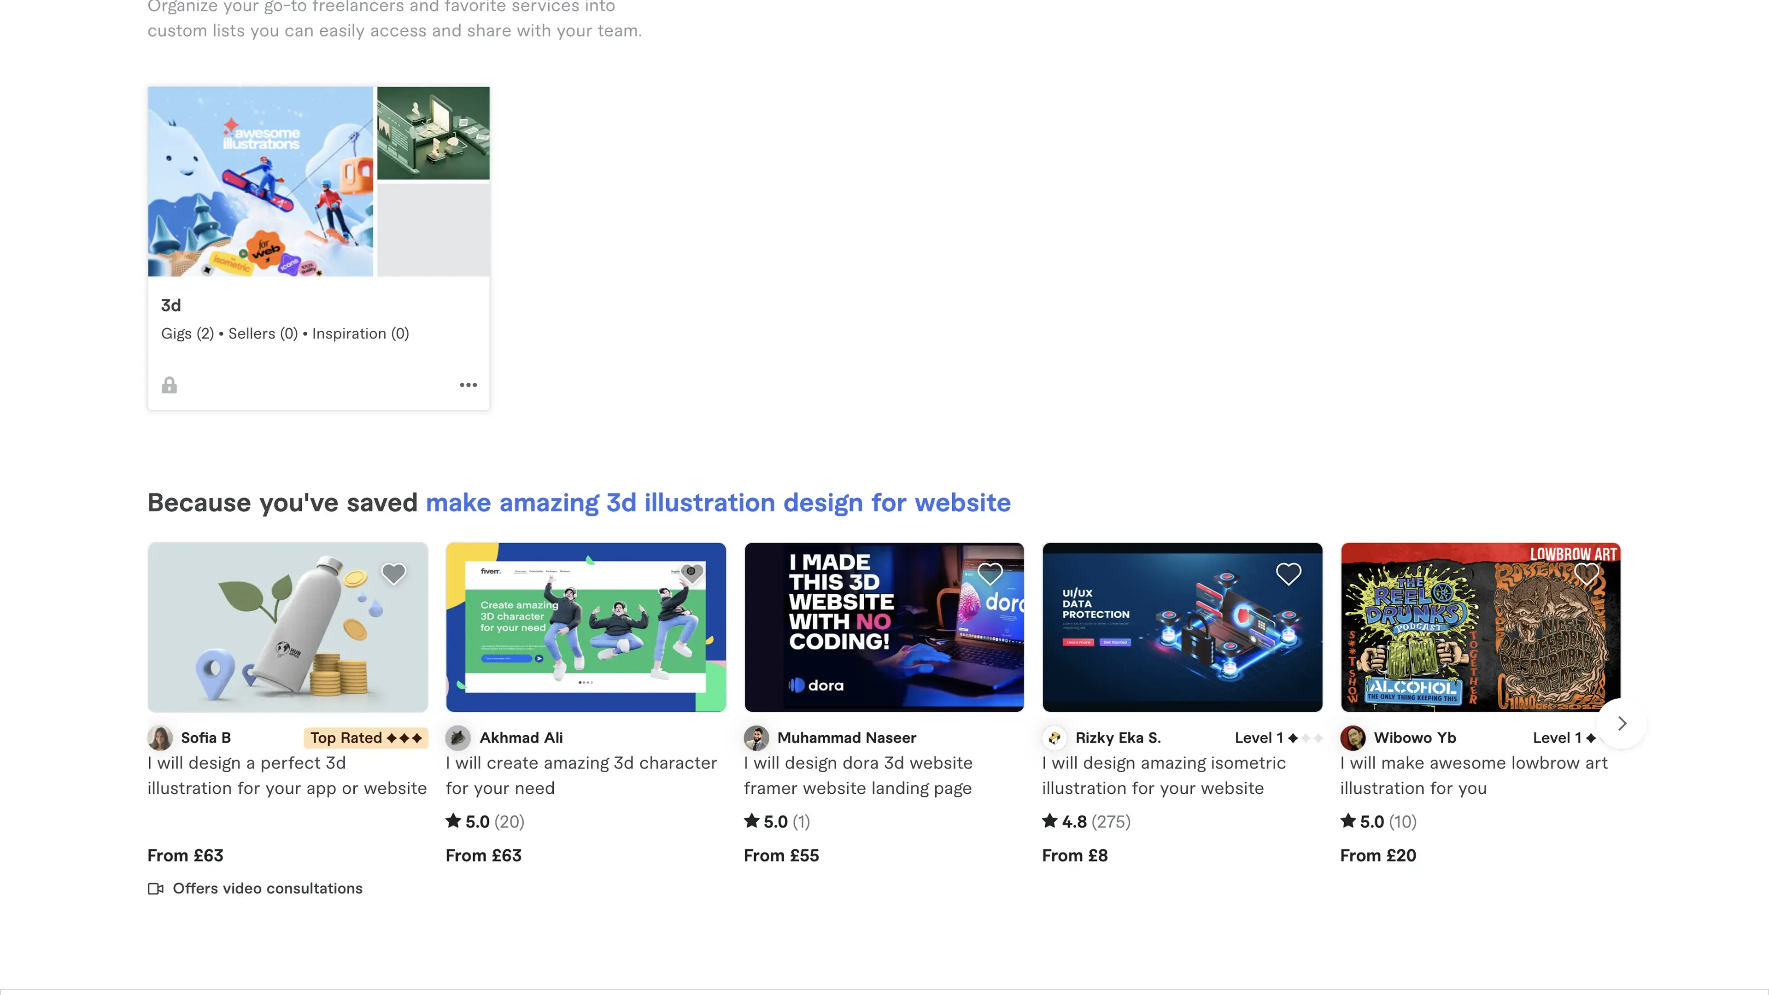This screenshot has height=995, width=1769.
Task: Open the UI/UX data protection gig image
Action: pyautogui.click(x=1182, y=627)
